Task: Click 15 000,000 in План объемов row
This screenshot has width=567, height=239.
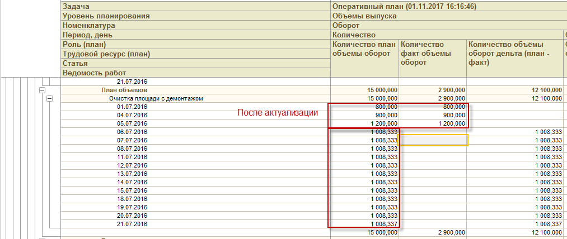Action: pyautogui.click(x=383, y=90)
